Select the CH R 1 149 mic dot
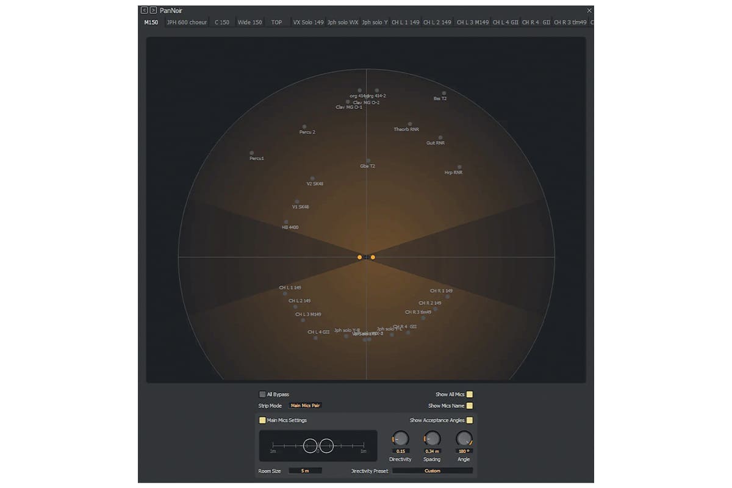Image resolution: width=732 pixels, height=488 pixels. pyautogui.click(x=448, y=297)
